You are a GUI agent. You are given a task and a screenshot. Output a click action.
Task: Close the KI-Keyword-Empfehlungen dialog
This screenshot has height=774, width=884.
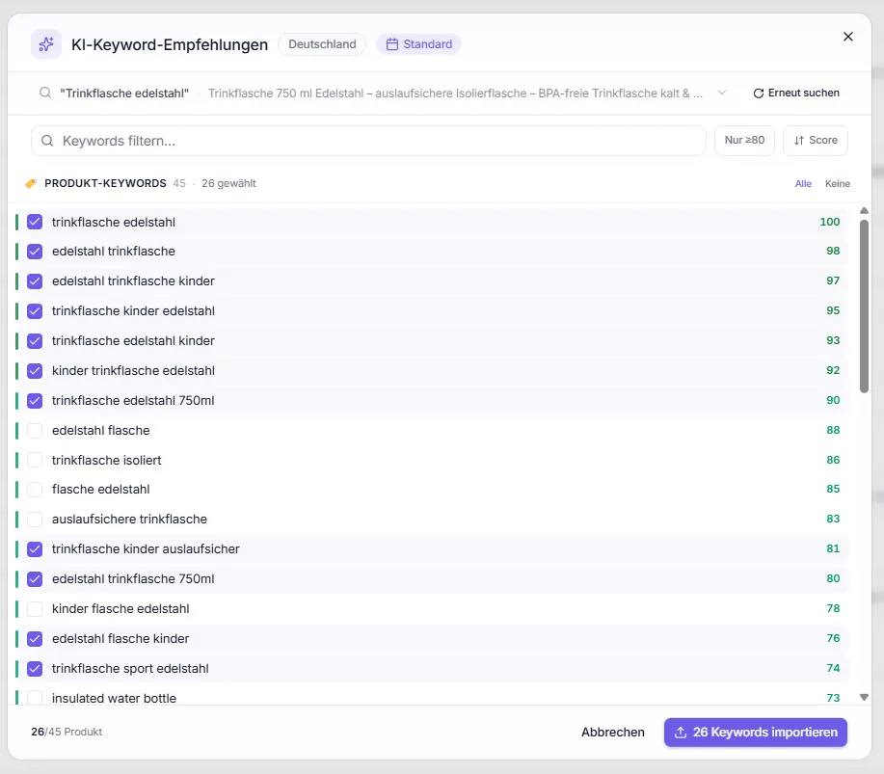tap(847, 37)
